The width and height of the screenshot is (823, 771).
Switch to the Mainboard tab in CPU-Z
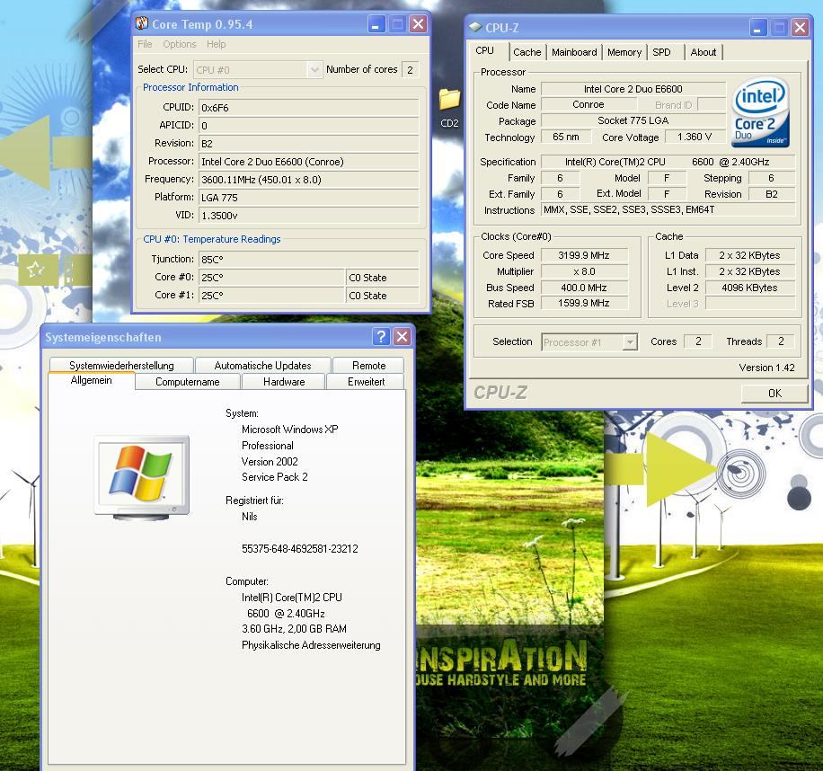pos(574,52)
